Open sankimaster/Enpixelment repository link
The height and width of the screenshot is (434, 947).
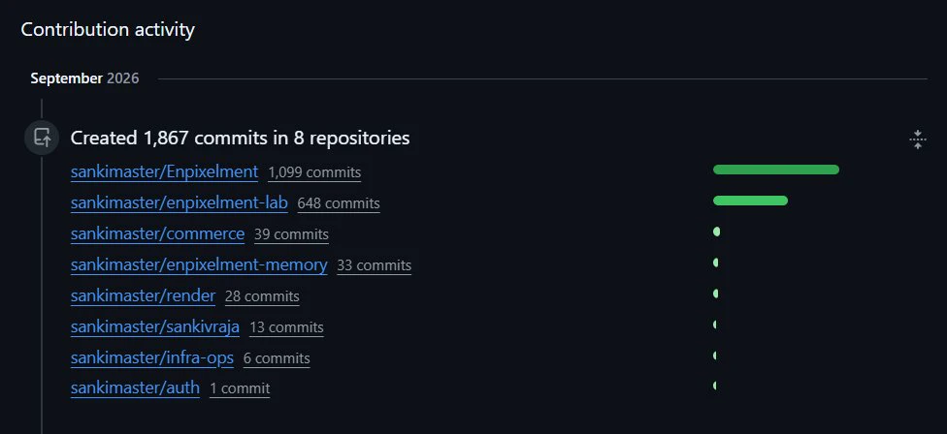(164, 171)
